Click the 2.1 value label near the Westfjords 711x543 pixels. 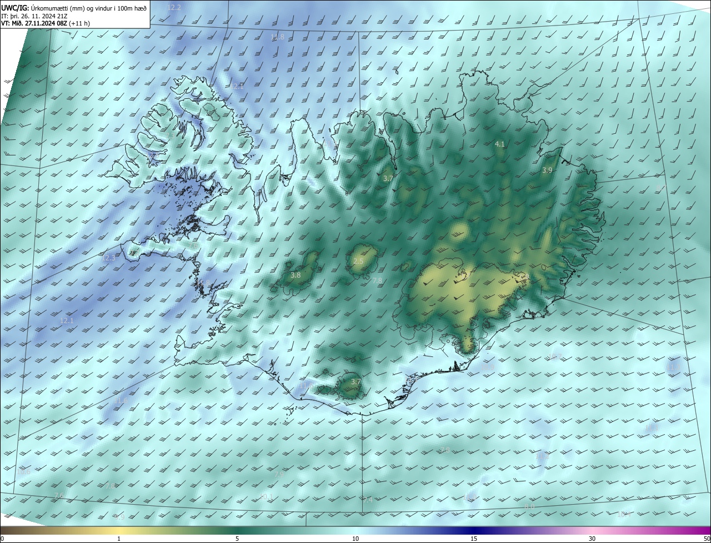pyautogui.click(x=238, y=86)
